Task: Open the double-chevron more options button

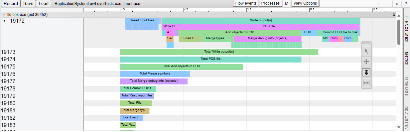Action: coord(397,3)
